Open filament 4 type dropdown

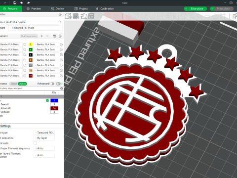point(46,49)
